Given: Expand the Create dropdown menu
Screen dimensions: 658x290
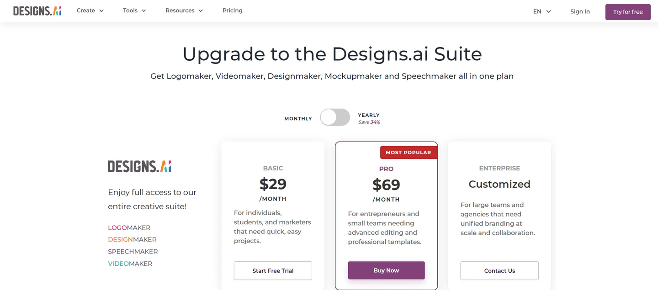Looking at the screenshot, I should point(90,11).
